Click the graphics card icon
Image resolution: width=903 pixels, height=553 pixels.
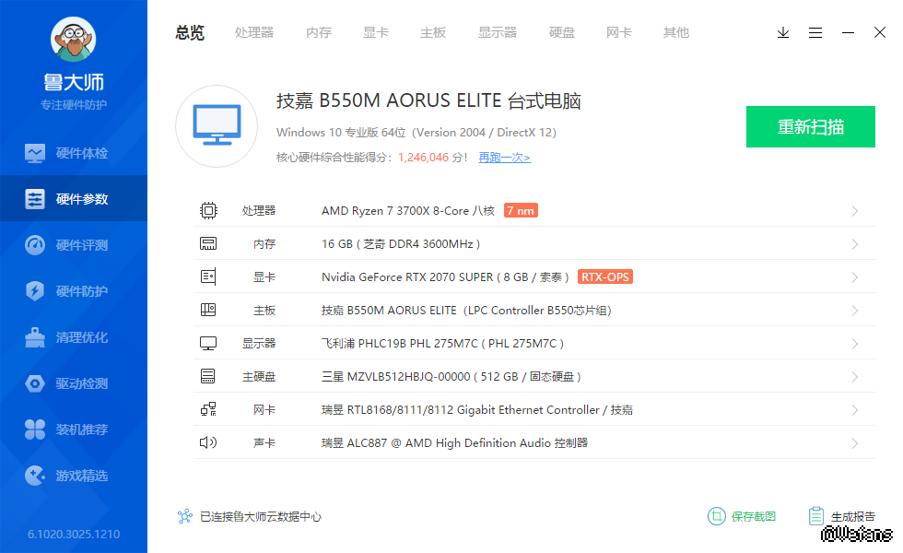tap(208, 276)
